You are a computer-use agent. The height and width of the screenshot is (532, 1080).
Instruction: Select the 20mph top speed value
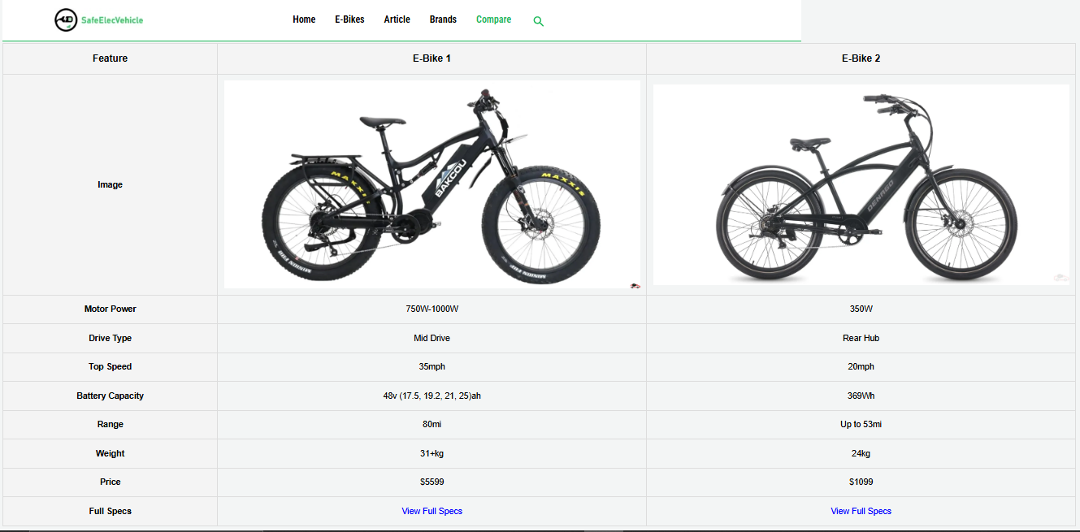861,366
